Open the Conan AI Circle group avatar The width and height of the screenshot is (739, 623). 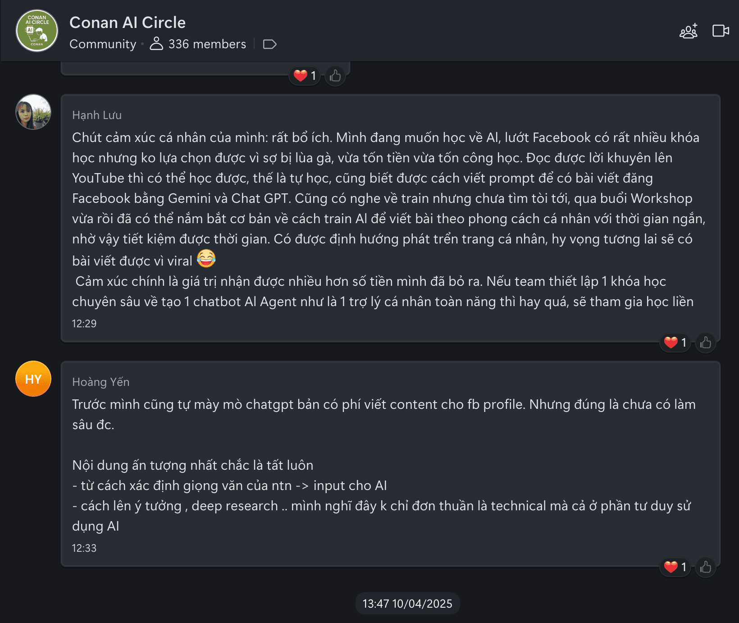(x=37, y=31)
